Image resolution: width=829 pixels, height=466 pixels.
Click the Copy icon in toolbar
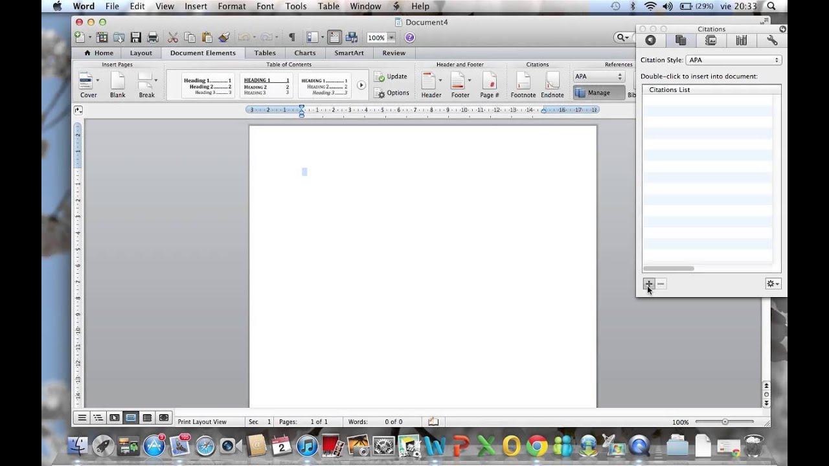pos(190,38)
